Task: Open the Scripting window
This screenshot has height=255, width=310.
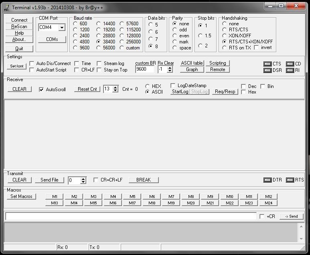Action: 218,63
